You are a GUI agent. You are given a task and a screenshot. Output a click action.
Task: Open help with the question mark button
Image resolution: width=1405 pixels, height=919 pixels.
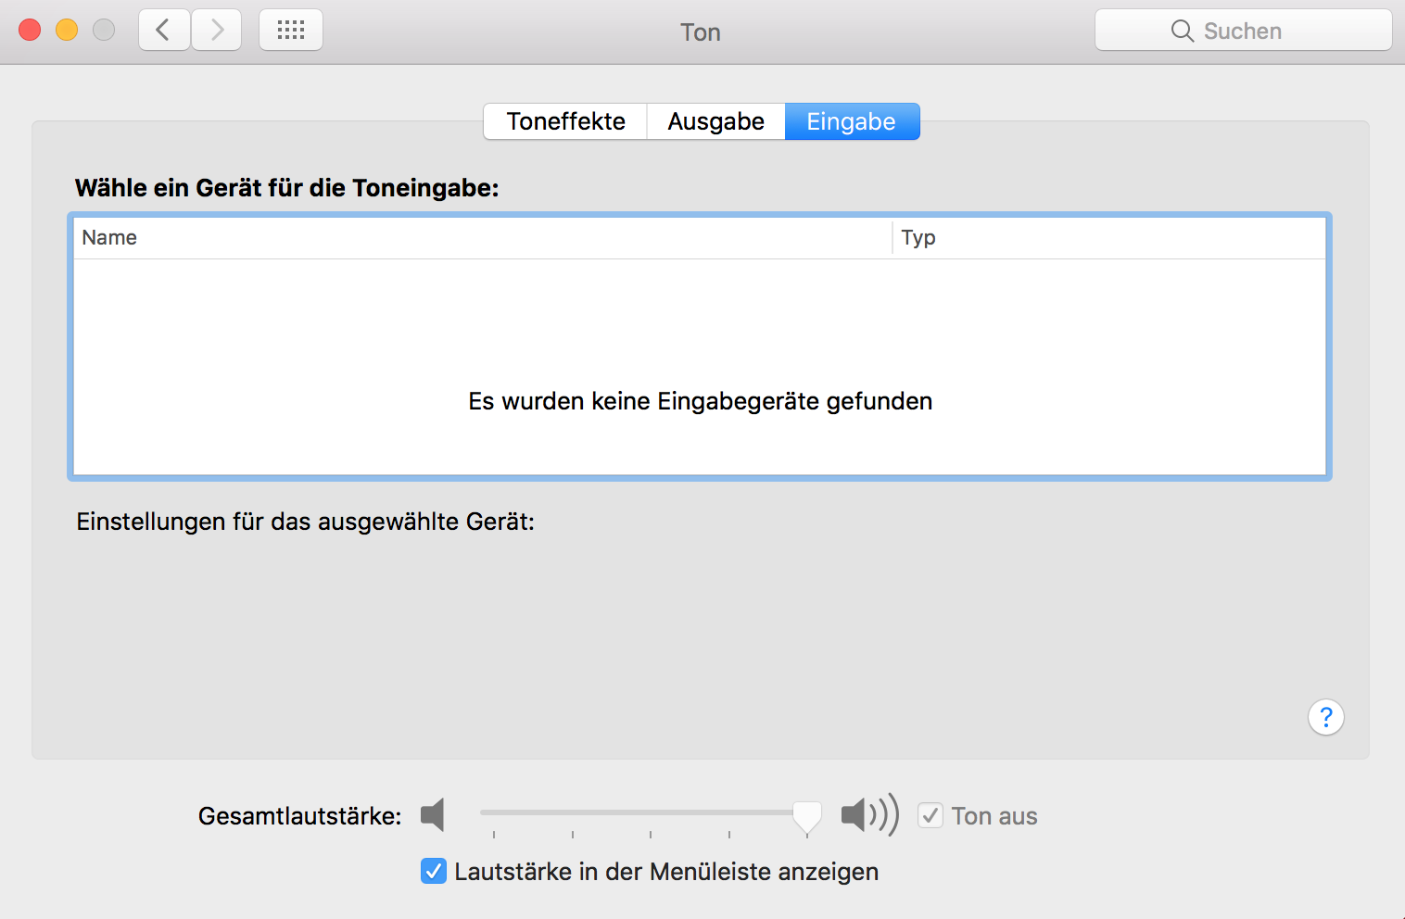[x=1325, y=717]
